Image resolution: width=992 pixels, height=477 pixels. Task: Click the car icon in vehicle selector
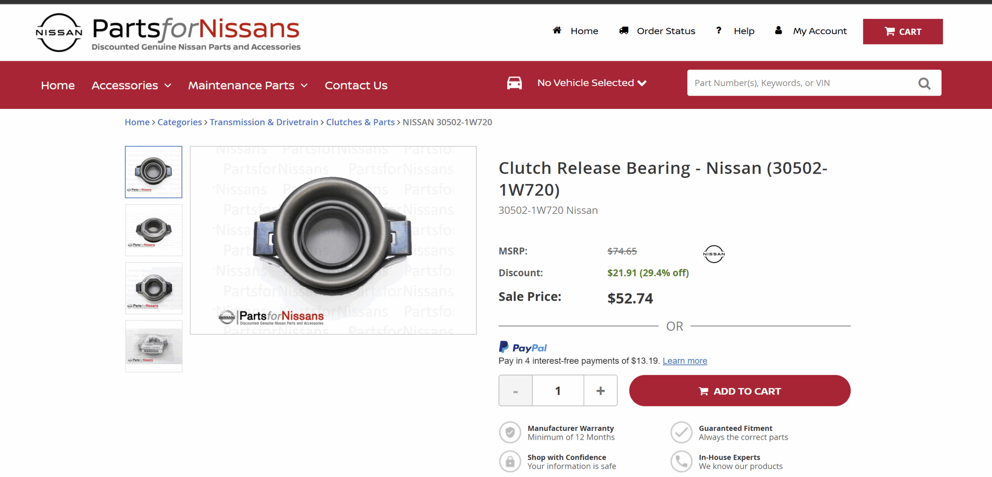514,83
